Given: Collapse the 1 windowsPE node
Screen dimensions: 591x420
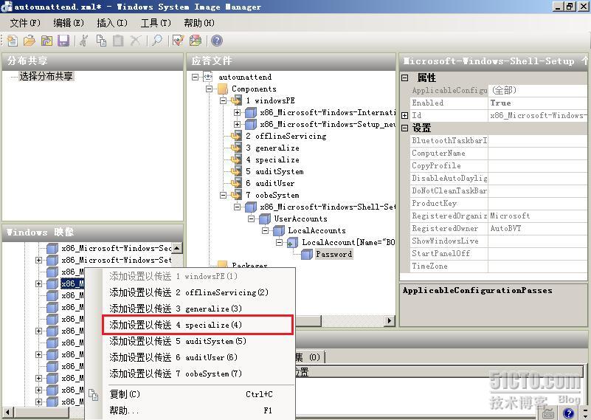Looking at the screenshot, I should (x=223, y=100).
